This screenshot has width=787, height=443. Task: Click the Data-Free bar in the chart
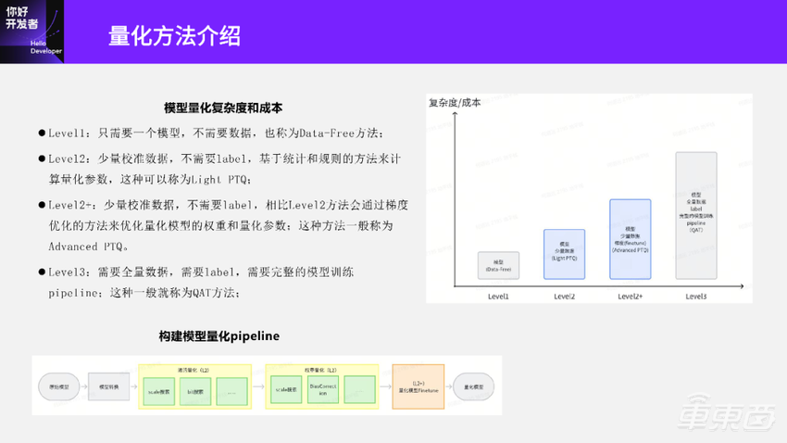click(499, 265)
